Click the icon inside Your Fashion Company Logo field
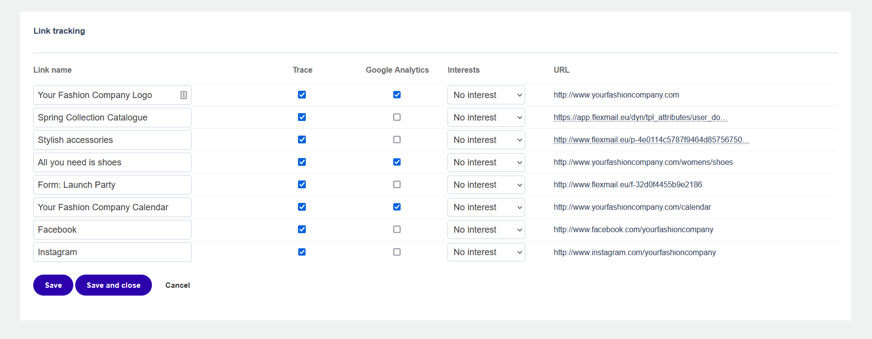The height and width of the screenshot is (339, 872). pyautogui.click(x=184, y=95)
